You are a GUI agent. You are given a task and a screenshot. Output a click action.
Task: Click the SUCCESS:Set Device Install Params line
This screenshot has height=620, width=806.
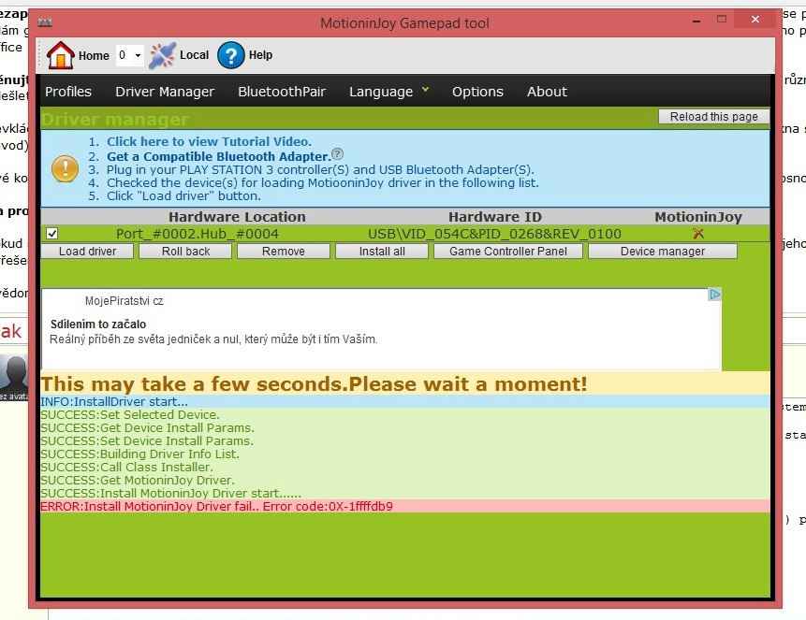[x=405, y=440]
